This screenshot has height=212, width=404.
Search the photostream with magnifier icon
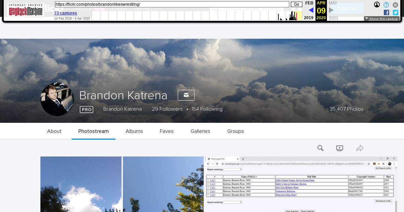pyautogui.click(x=321, y=148)
